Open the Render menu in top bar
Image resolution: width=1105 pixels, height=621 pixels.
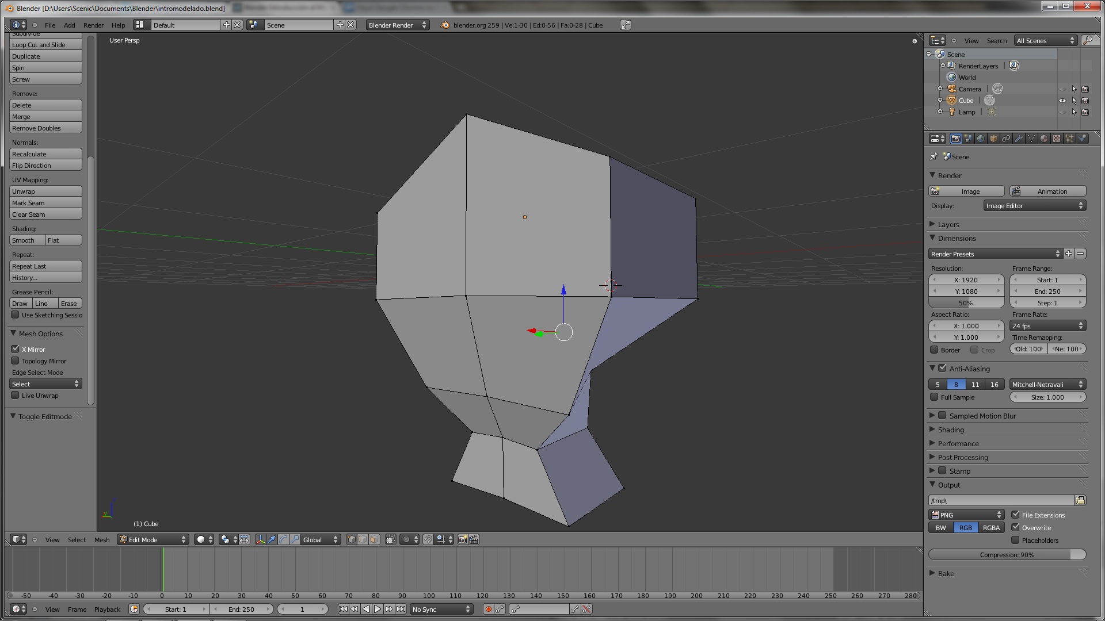click(93, 25)
